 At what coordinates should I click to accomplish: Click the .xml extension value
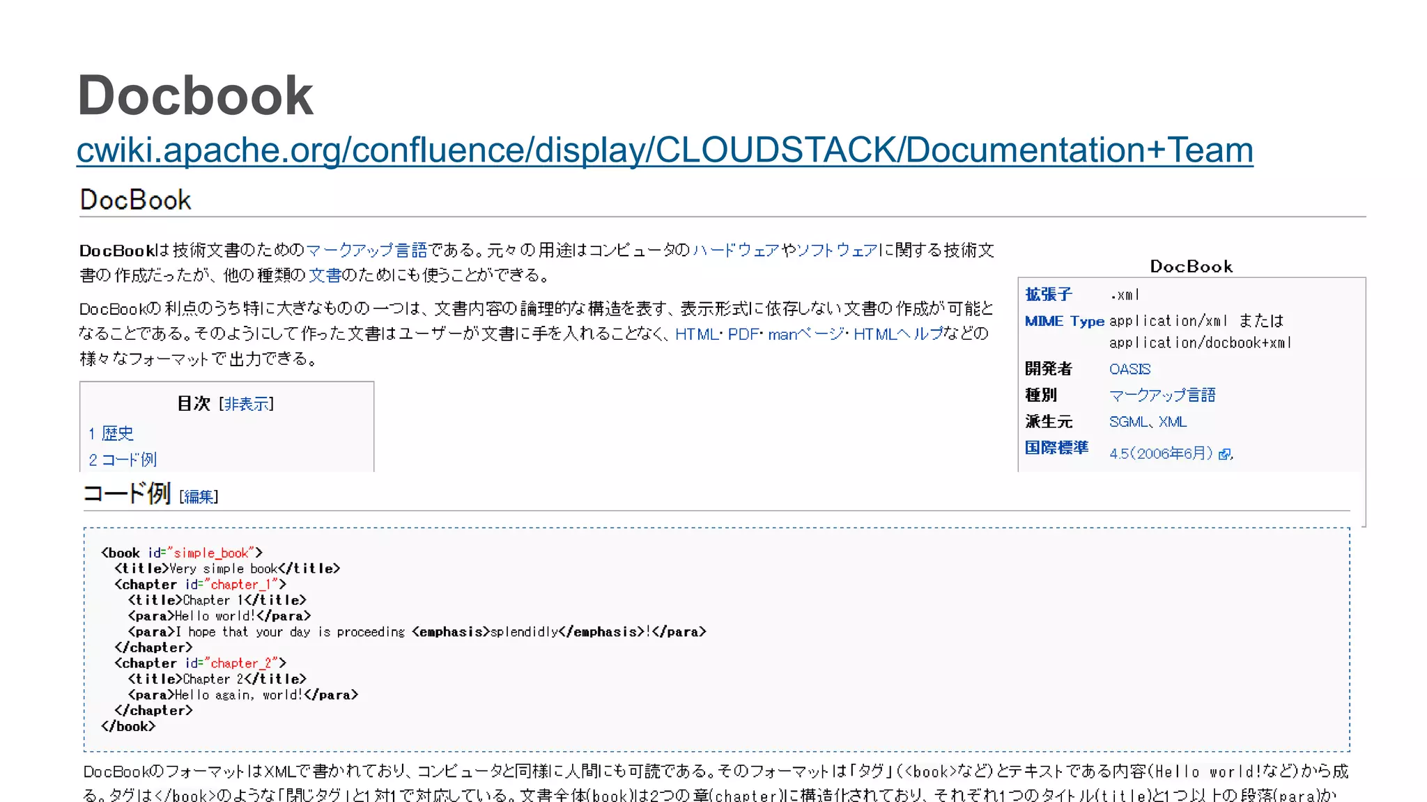tap(1125, 295)
